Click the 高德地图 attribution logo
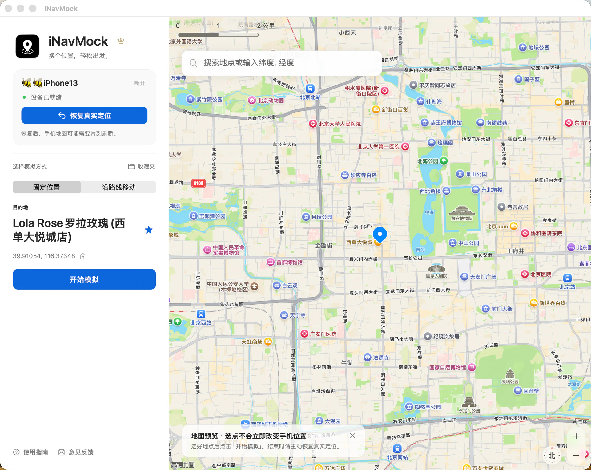Screen dimensions: 591x470 (183, 465)
